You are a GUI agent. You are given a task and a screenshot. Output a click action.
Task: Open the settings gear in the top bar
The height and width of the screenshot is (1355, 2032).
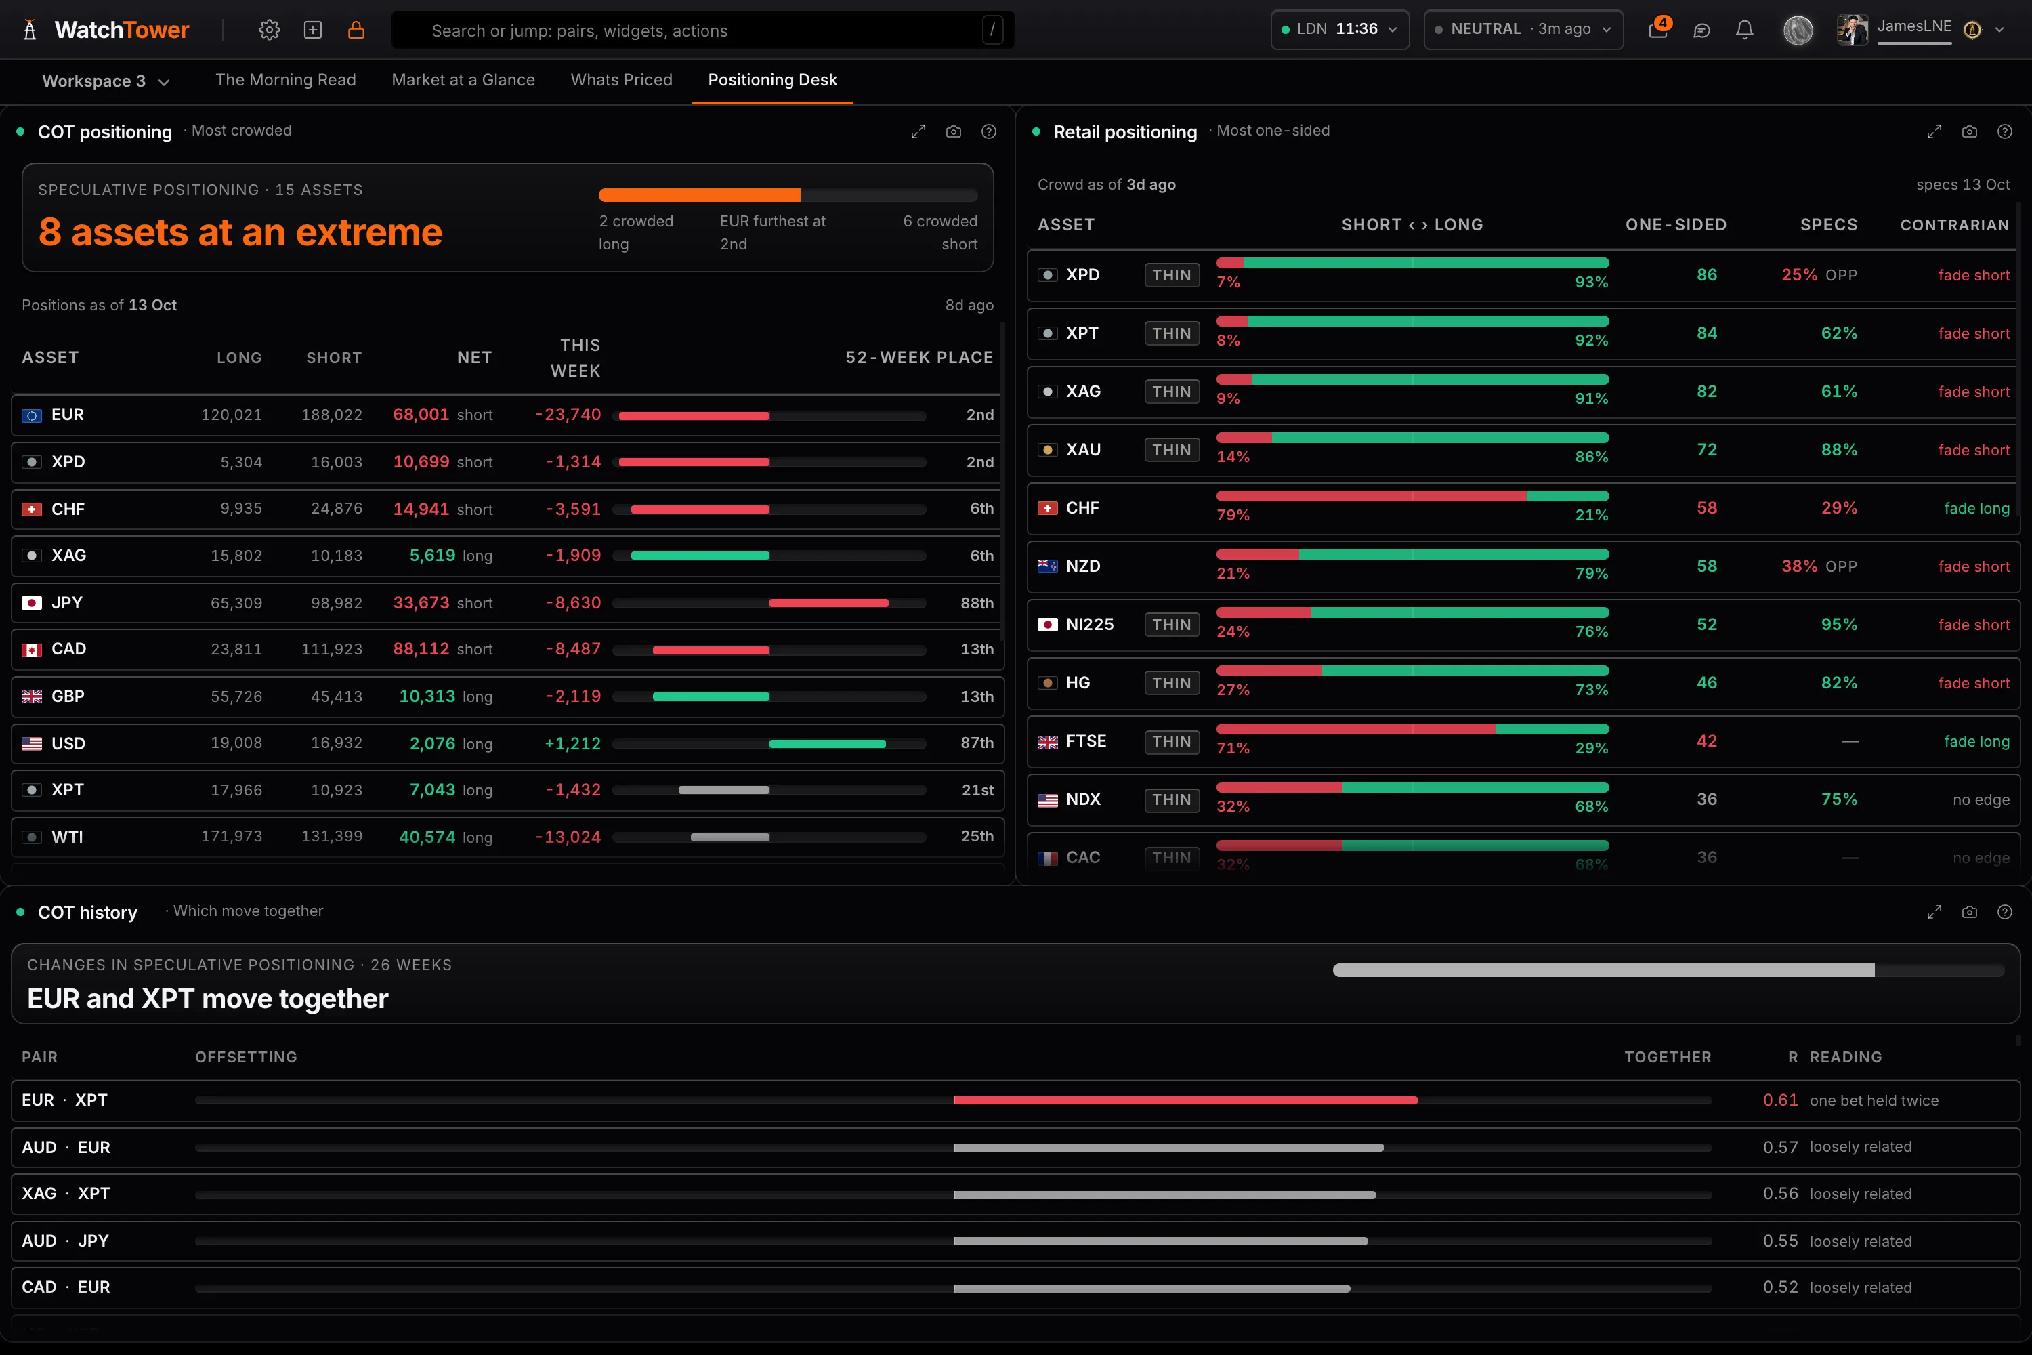270,30
